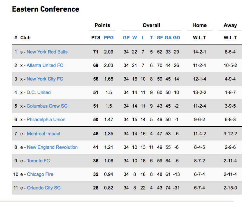Viewport: 250px width, 202px height.
Task: Click the GA goals against header
Action: pyautogui.click(x=168, y=38)
